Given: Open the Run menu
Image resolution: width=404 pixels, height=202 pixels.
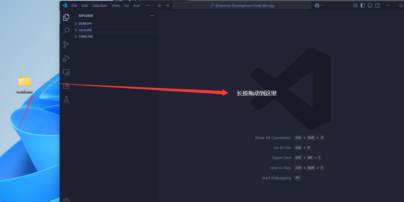Looking at the screenshot, I should (137, 5).
